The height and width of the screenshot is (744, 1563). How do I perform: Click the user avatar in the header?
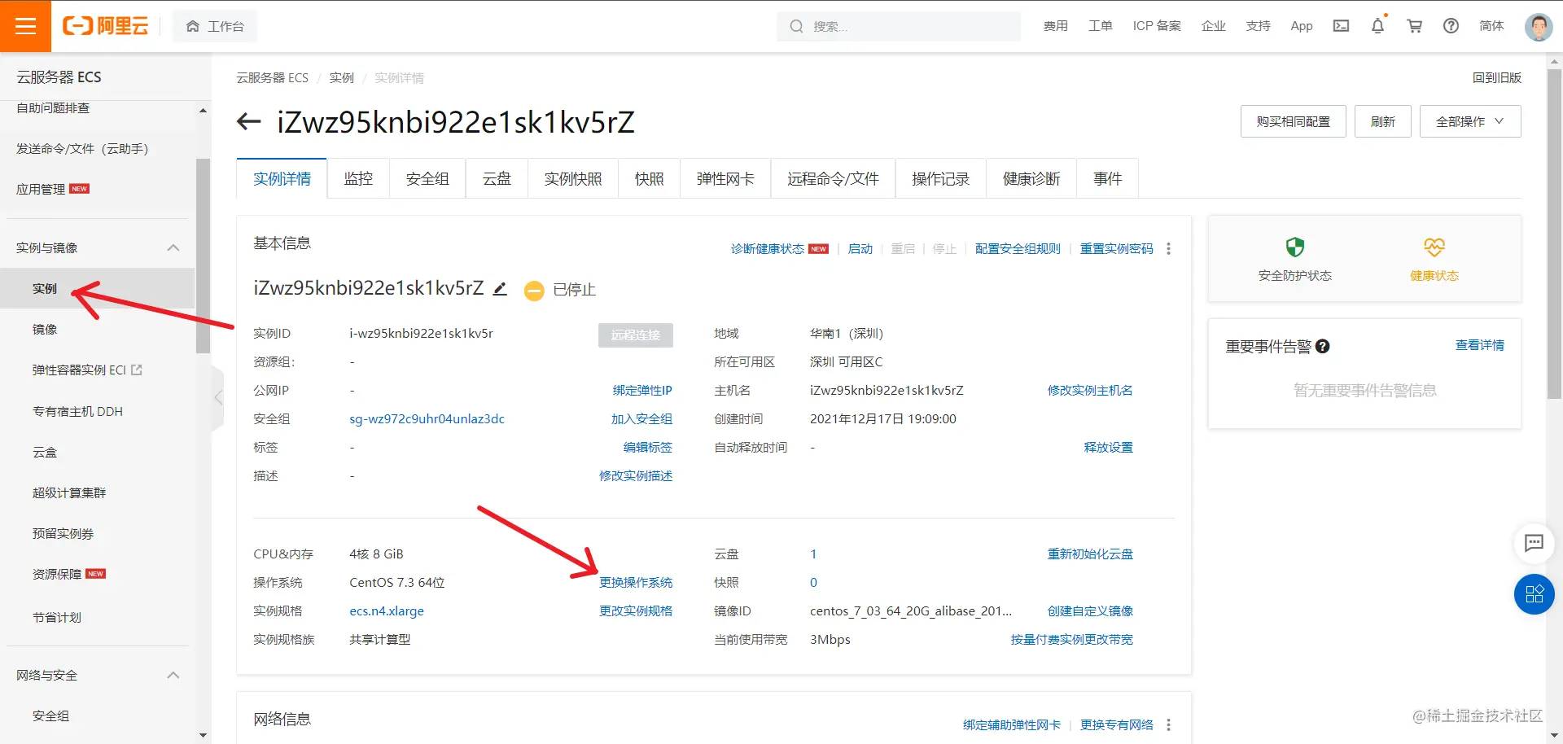tap(1538, 26)
